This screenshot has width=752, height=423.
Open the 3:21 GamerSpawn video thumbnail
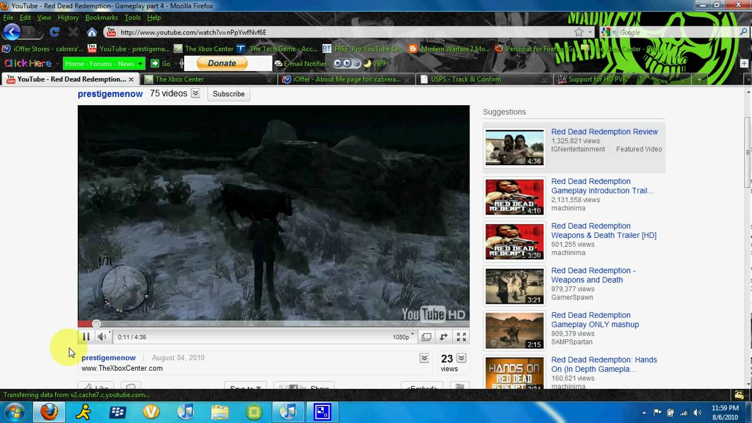pos(515,286)
